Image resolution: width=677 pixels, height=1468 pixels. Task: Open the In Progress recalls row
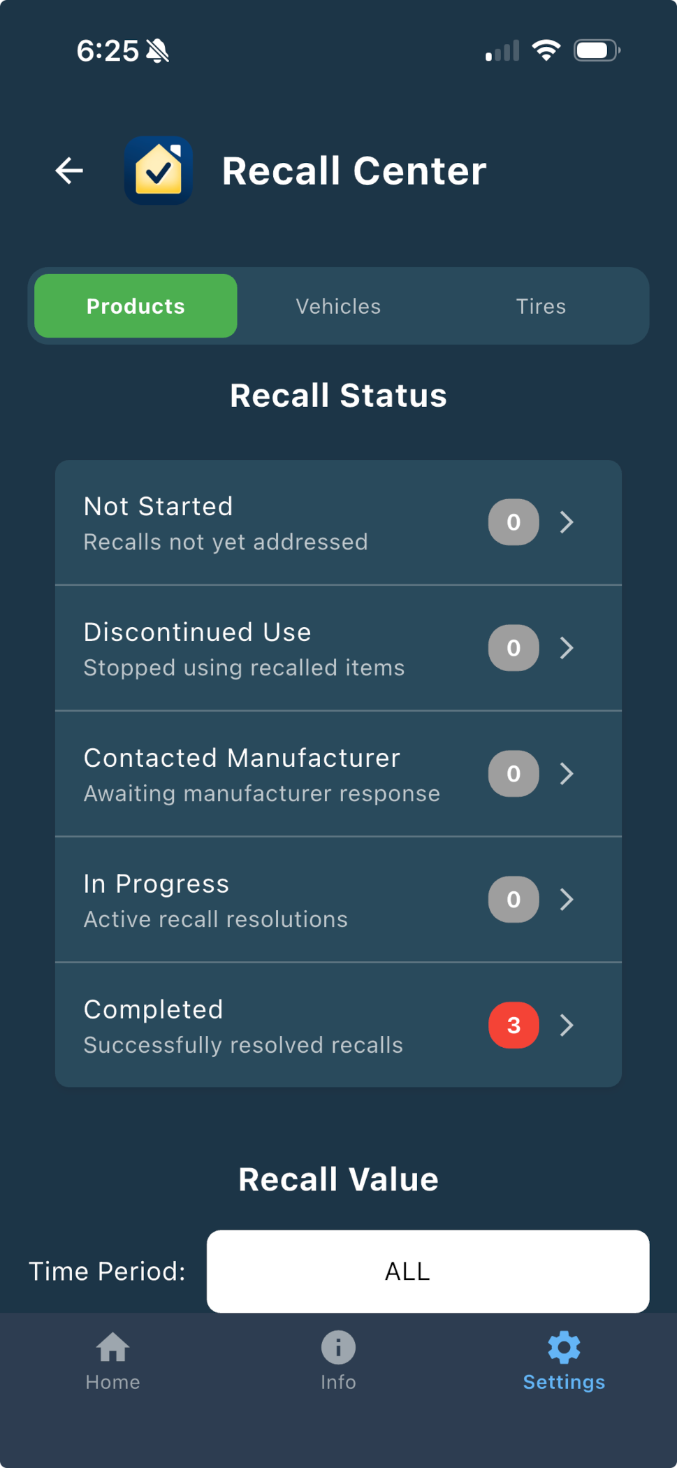point(279,900)
